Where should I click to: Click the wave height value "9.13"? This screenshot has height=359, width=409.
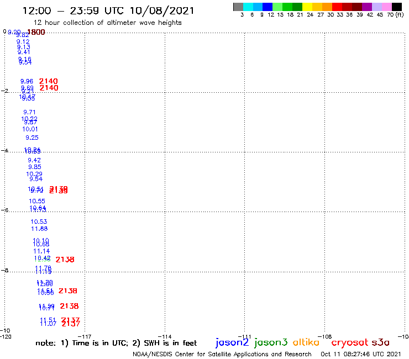click(x=23, y=47)
